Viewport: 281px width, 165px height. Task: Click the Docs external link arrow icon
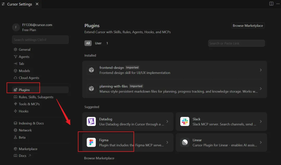pyautogui.click(x=30, y=155)
